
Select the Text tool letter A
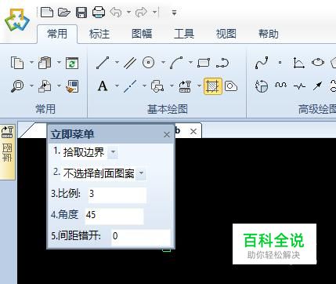(103, 86)
